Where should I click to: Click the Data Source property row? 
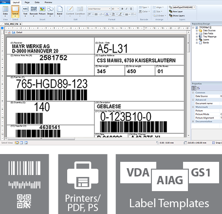click(206, 96)
